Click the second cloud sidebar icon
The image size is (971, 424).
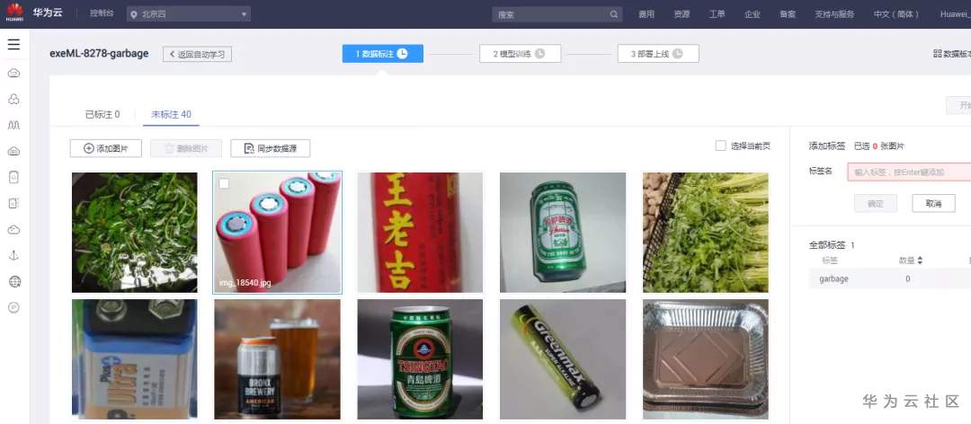tap(13, 230)
